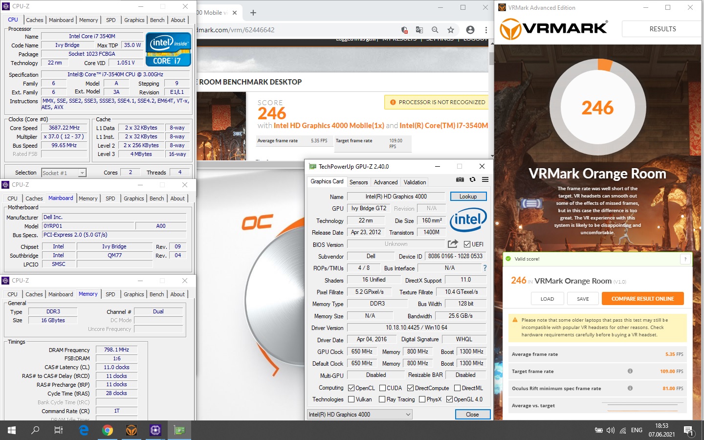Switch to the Sensors tab in GPU-Z
This screenshot has height=440, width=704.
coord(358,182)
